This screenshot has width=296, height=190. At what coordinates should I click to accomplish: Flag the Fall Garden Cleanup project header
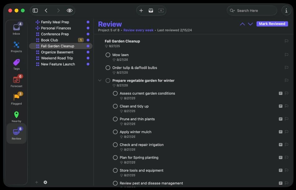pos(286,41)
